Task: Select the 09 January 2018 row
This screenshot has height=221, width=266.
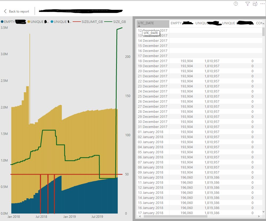Action: click(199, 172)
